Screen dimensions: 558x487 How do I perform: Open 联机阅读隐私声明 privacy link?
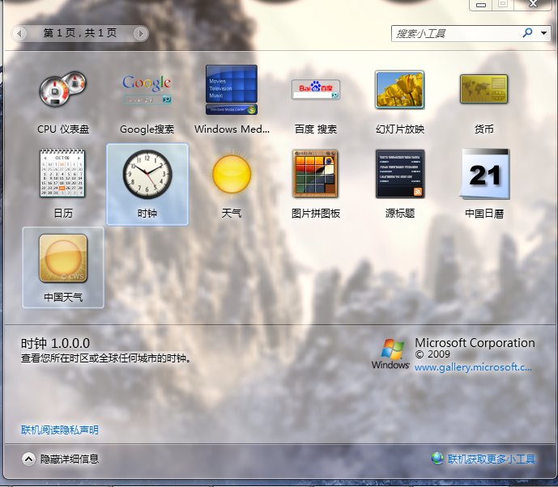60,430
